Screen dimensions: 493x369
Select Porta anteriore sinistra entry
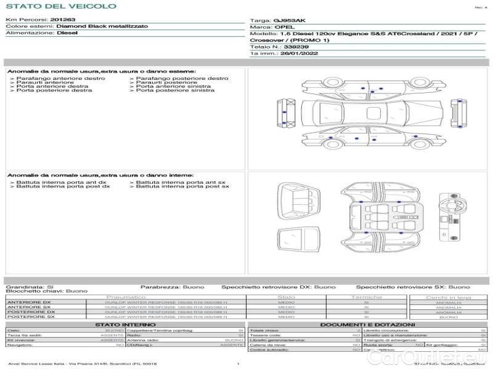[x=173, y=86]
